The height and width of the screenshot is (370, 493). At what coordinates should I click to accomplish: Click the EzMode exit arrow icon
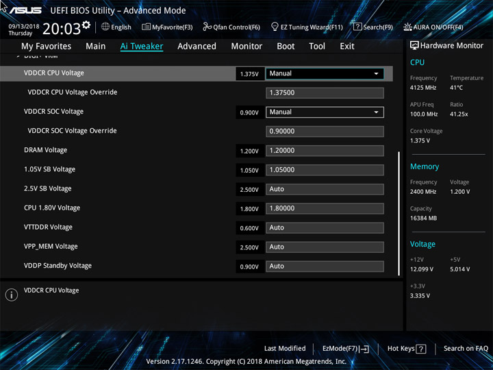click(364, 349)
